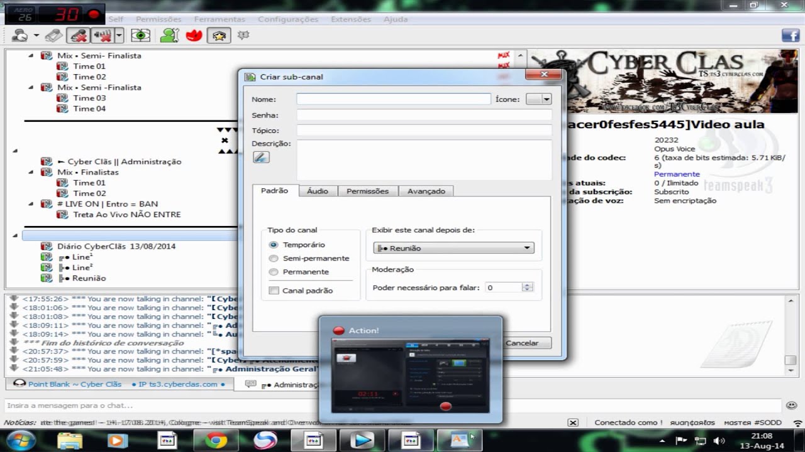Click the 'Poder necessário para falar' spinner

tap(509, 288)
